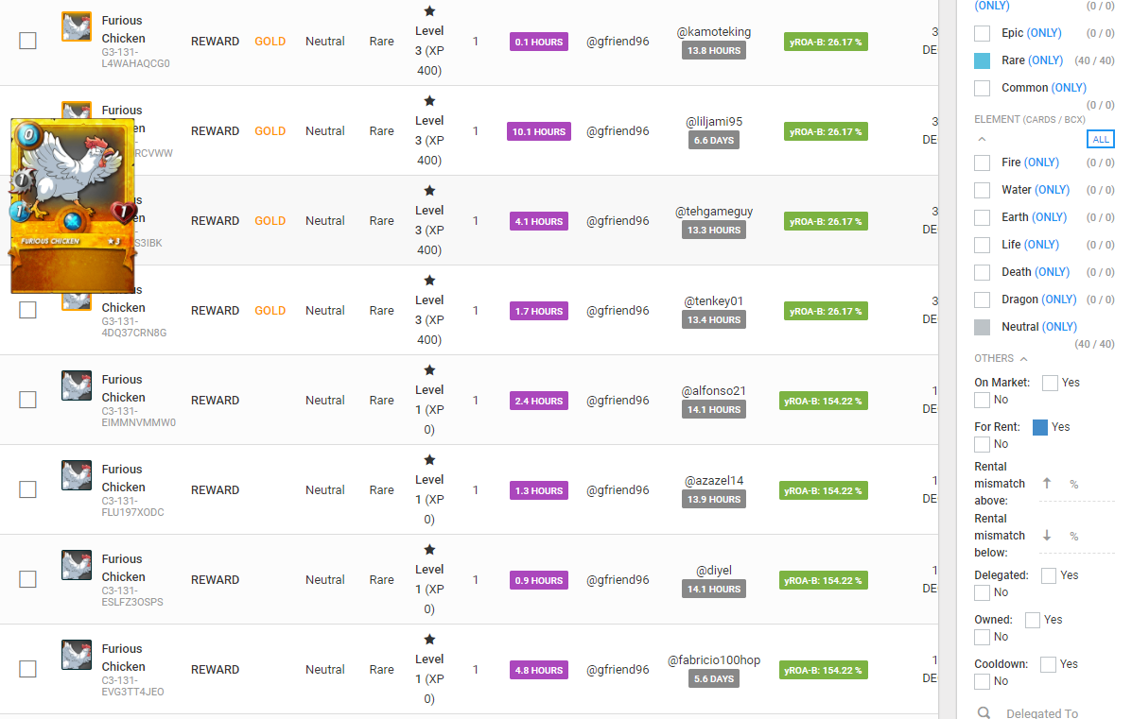Open renter profile @alfonso21
This screenshot has height=719, width=1132.
(x=713, y=391)
